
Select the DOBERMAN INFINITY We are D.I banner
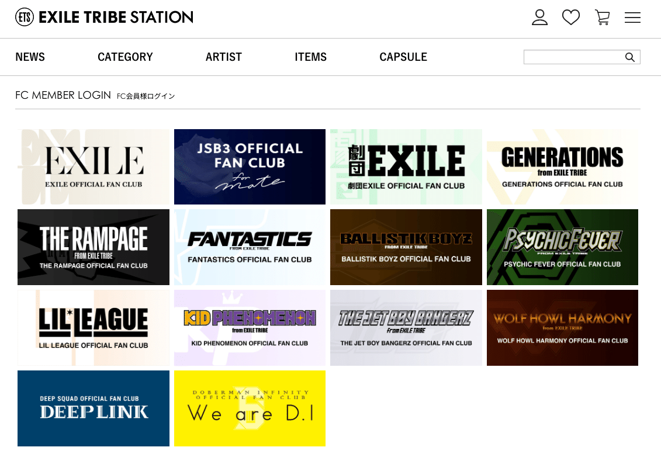(250, 408)
